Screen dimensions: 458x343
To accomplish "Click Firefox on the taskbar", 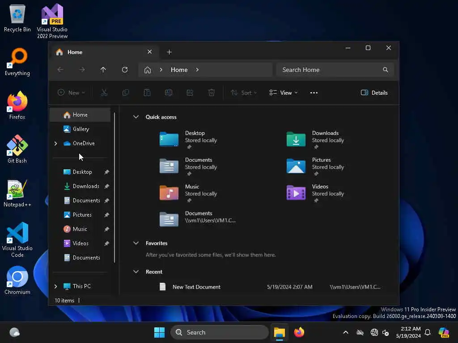I will click(x=299, y=332).
